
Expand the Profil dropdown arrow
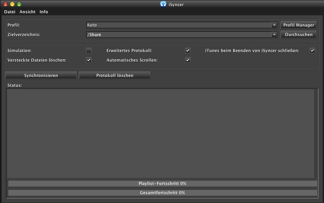pos(274,25)
